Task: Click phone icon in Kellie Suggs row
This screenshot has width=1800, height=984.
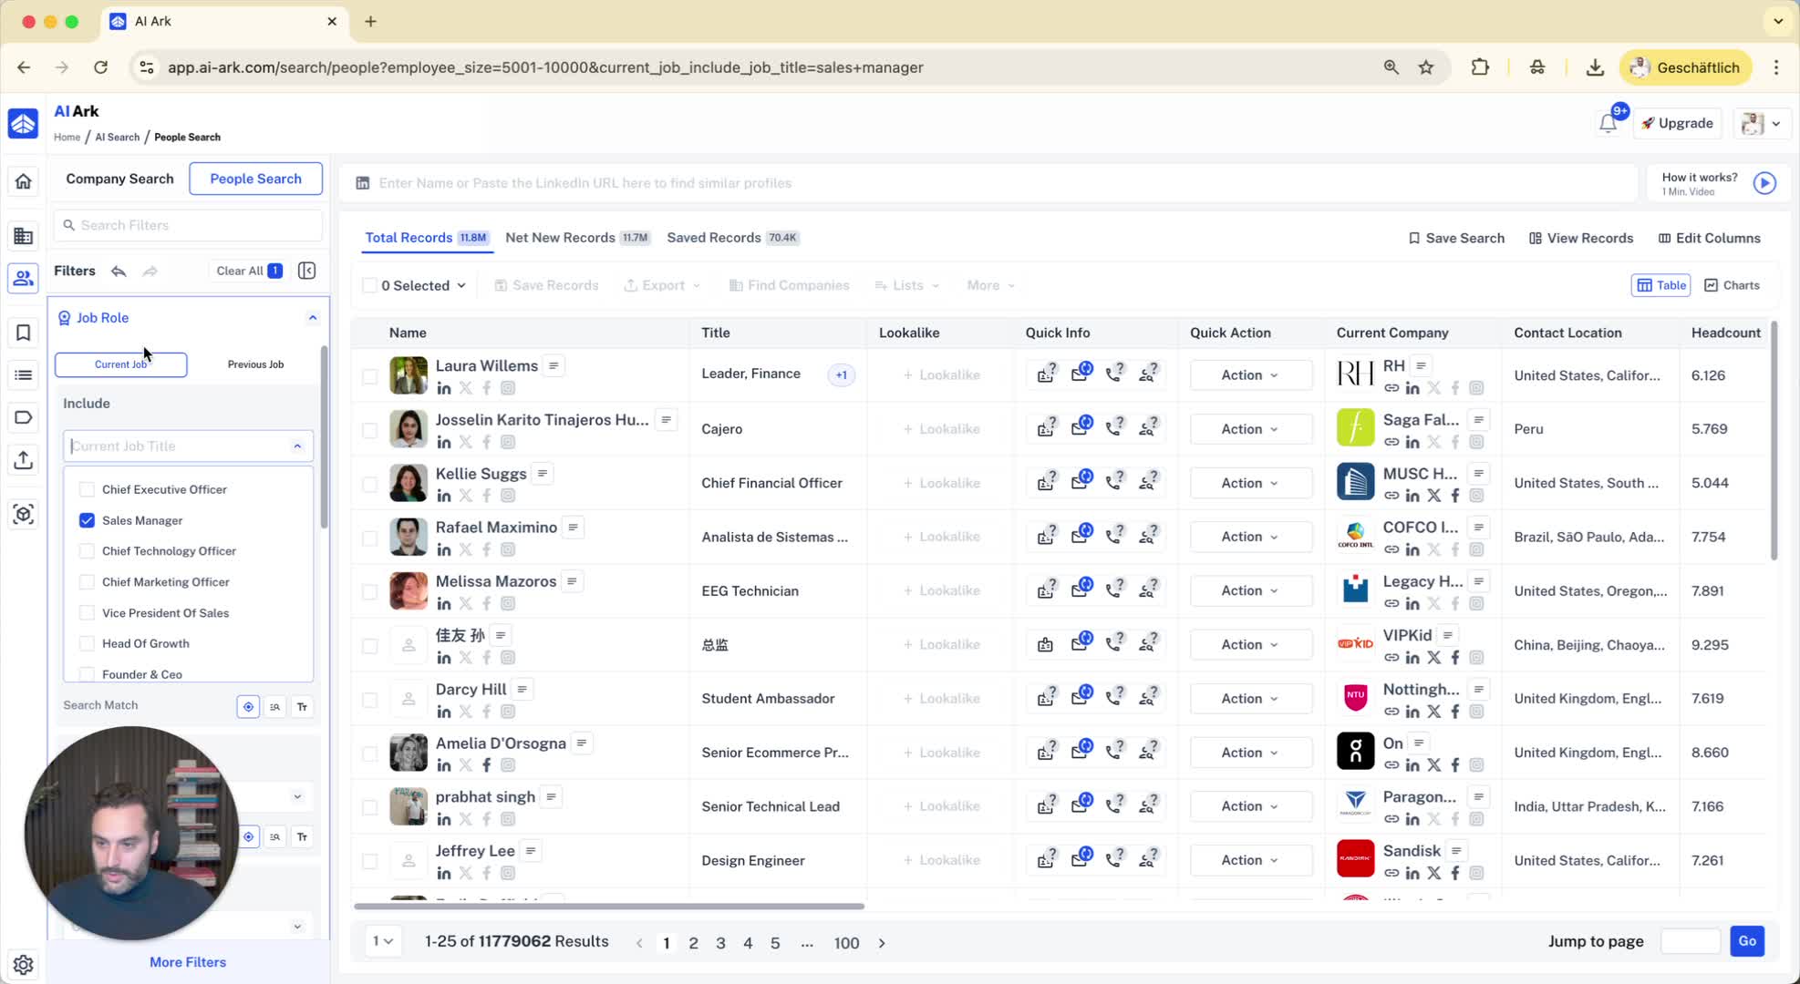Action: [x=1113, y=483]
